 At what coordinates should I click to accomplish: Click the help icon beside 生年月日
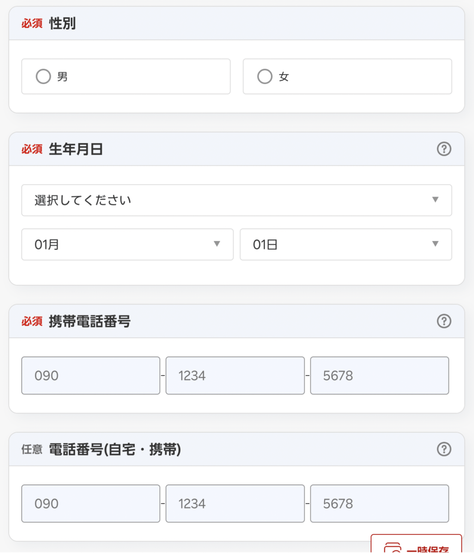444,149
